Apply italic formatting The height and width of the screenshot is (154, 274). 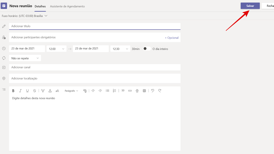coord(20,91)
